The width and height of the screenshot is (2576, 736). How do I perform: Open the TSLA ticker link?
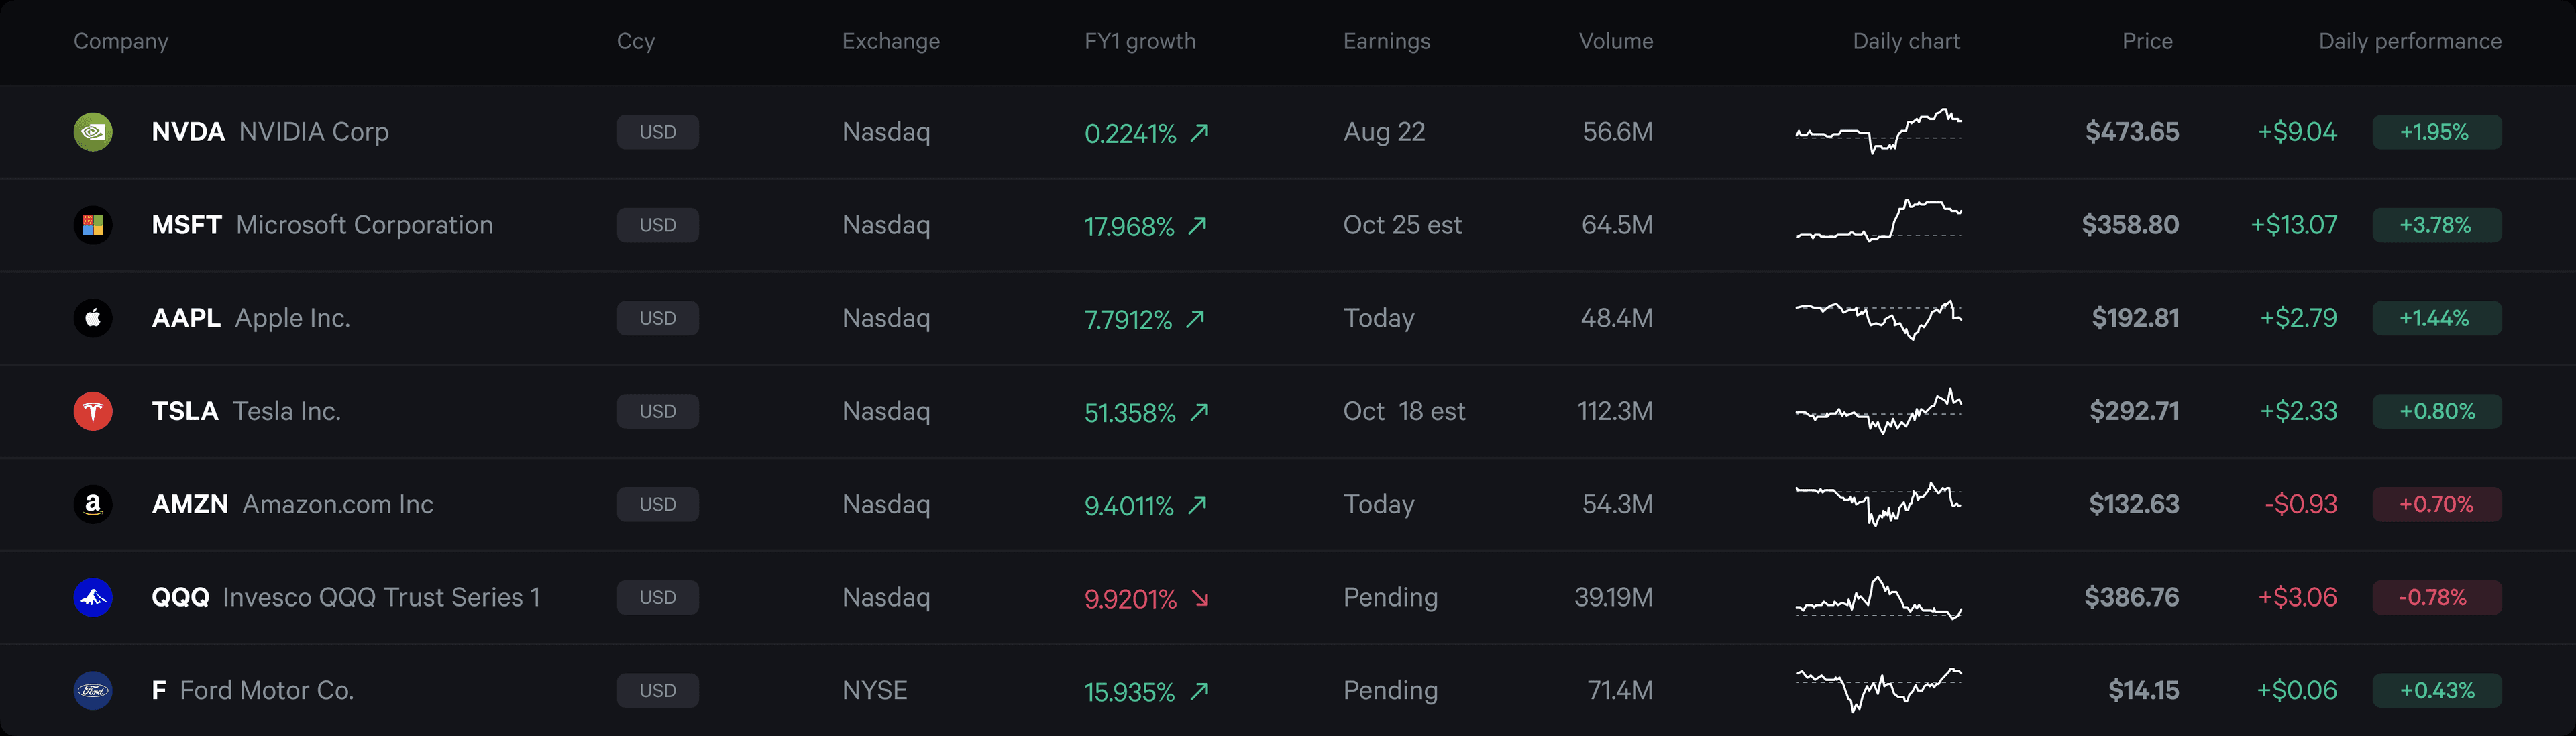click(185, 411)
